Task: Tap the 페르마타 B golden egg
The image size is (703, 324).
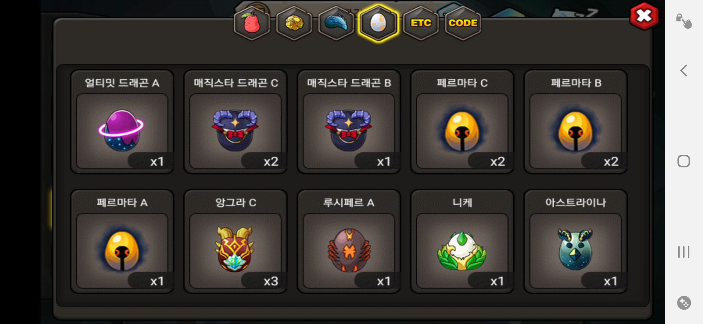Action: click(x=576, y=122)
